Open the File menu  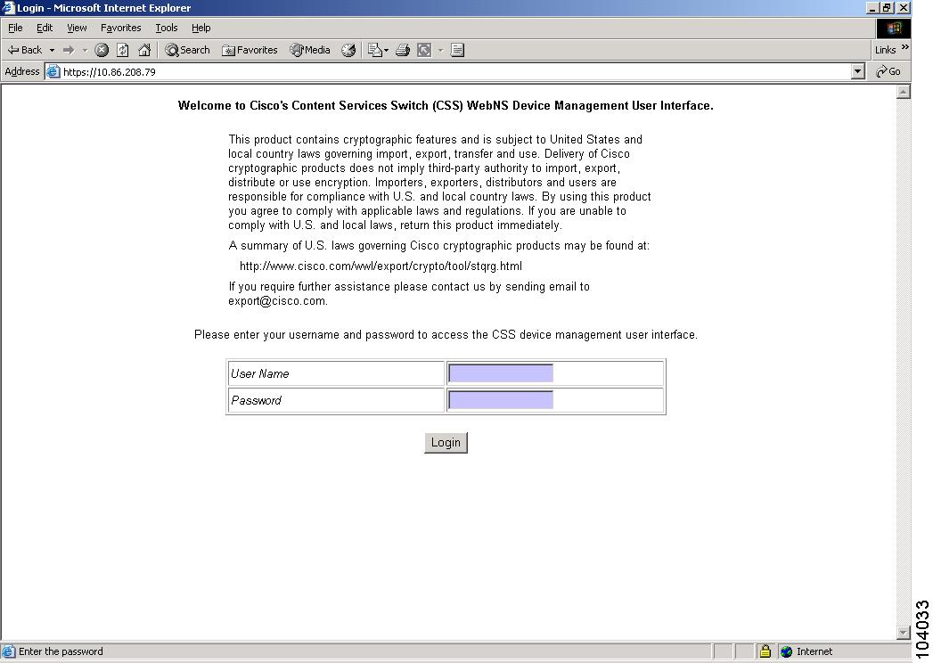coord(15,28)
